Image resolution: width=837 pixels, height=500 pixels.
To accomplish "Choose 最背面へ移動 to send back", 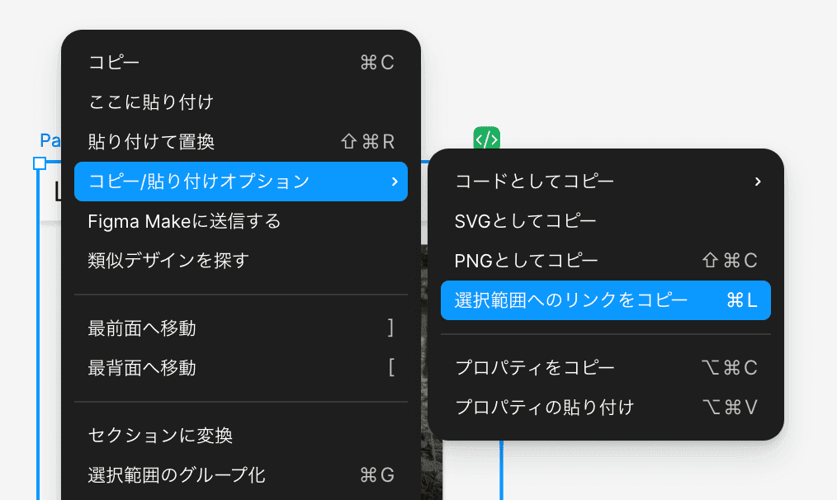I will pos(240,368).
